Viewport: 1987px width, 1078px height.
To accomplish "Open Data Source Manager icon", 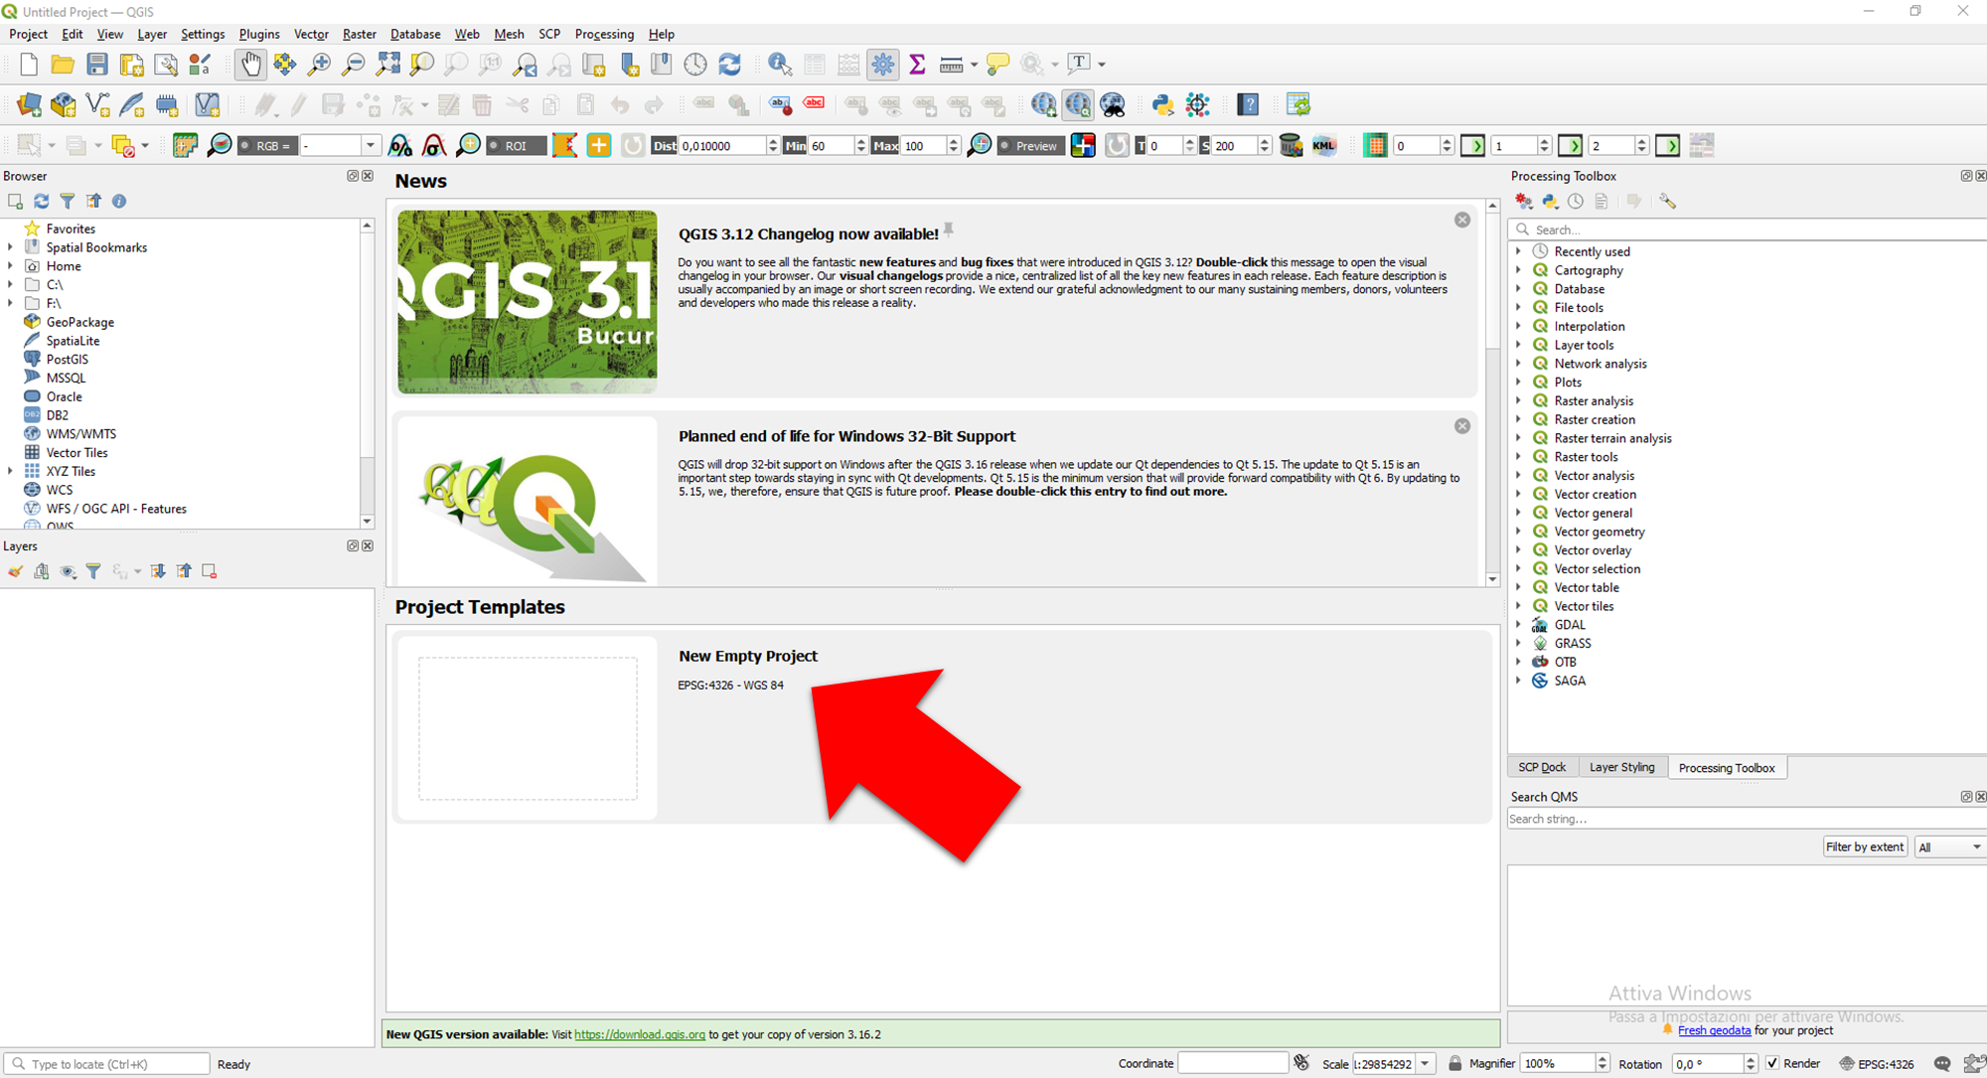I will tap(29, 104).
